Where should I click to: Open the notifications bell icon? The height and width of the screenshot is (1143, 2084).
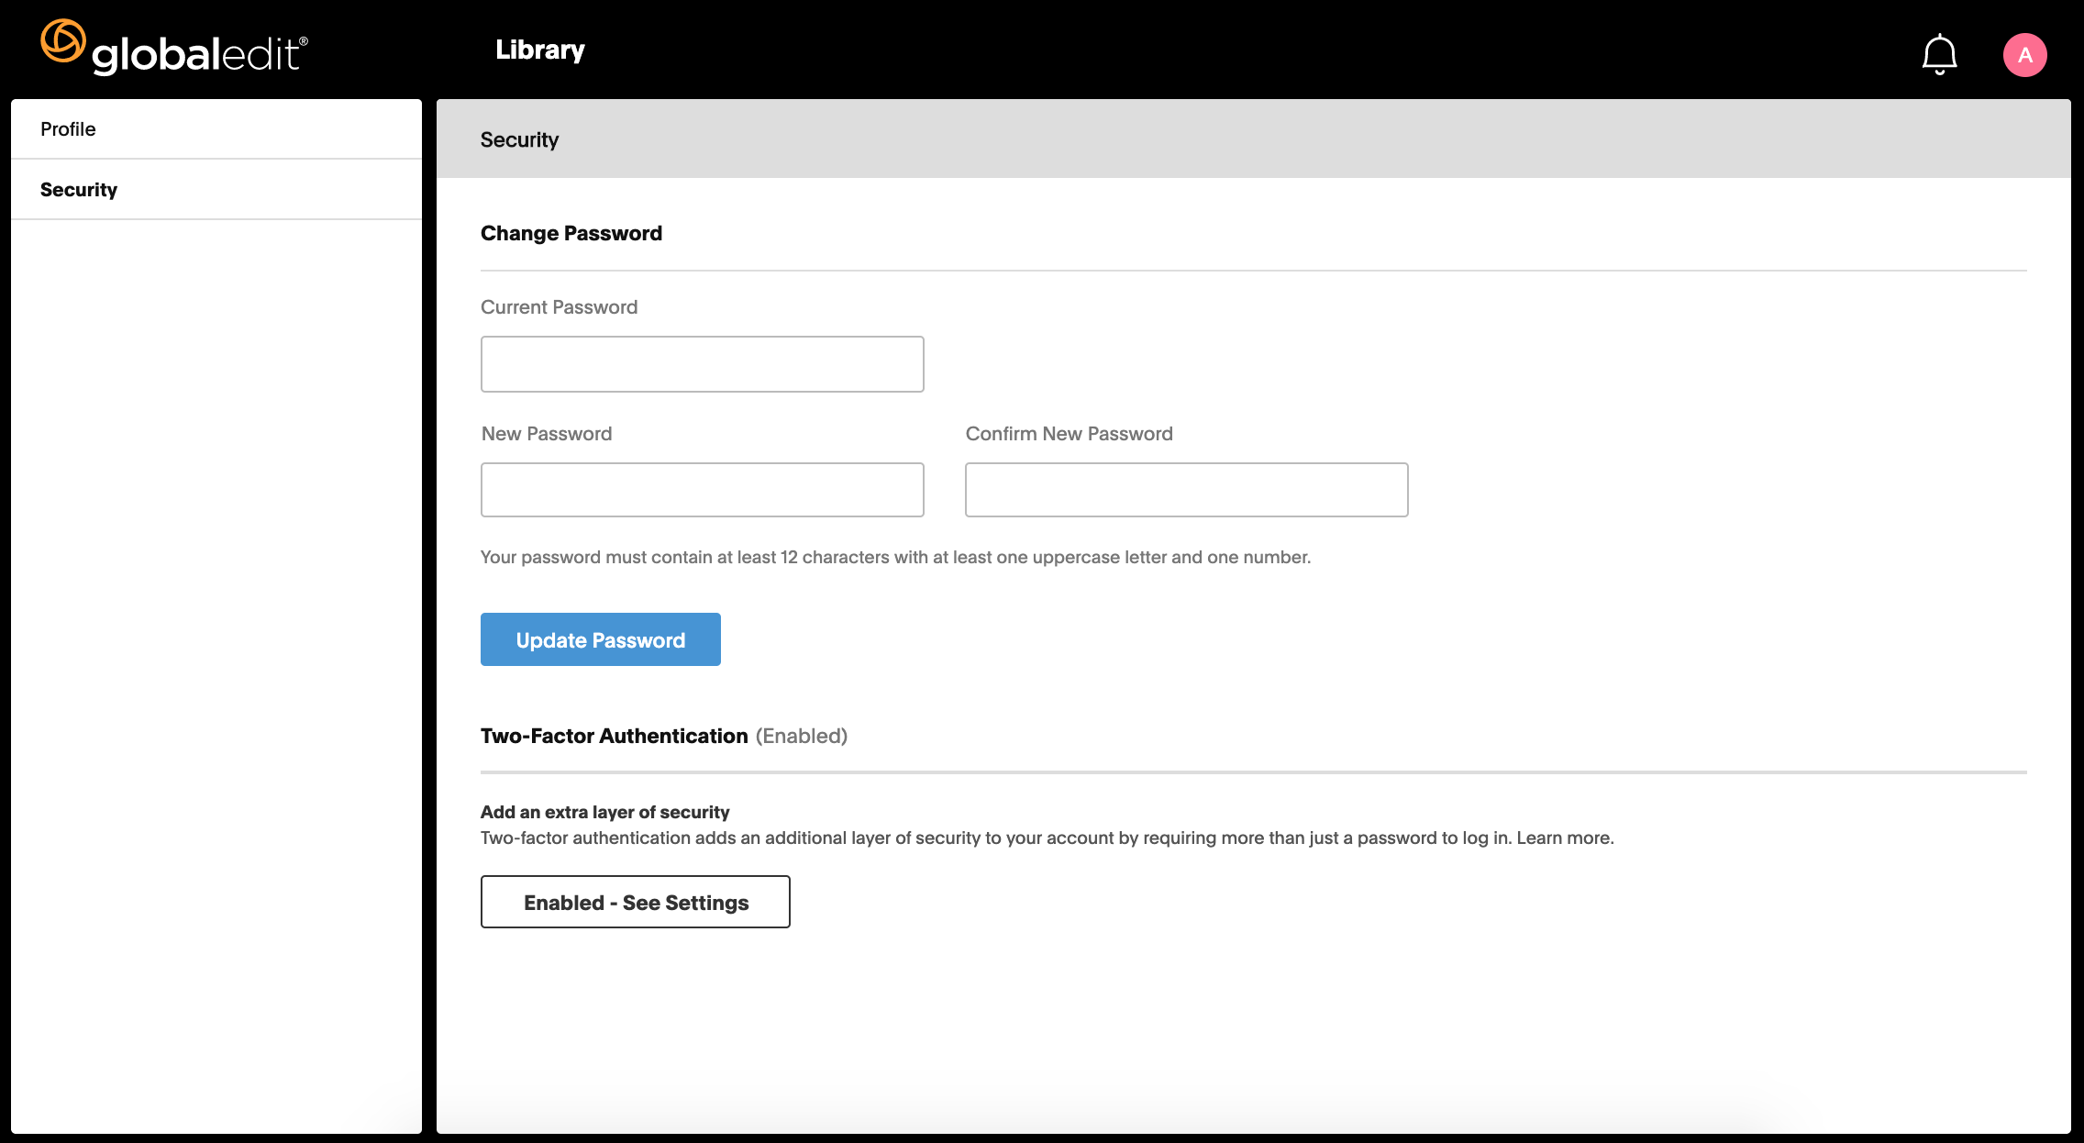(1939, 54)
